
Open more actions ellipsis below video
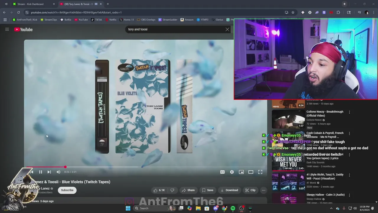pos(263,190)
